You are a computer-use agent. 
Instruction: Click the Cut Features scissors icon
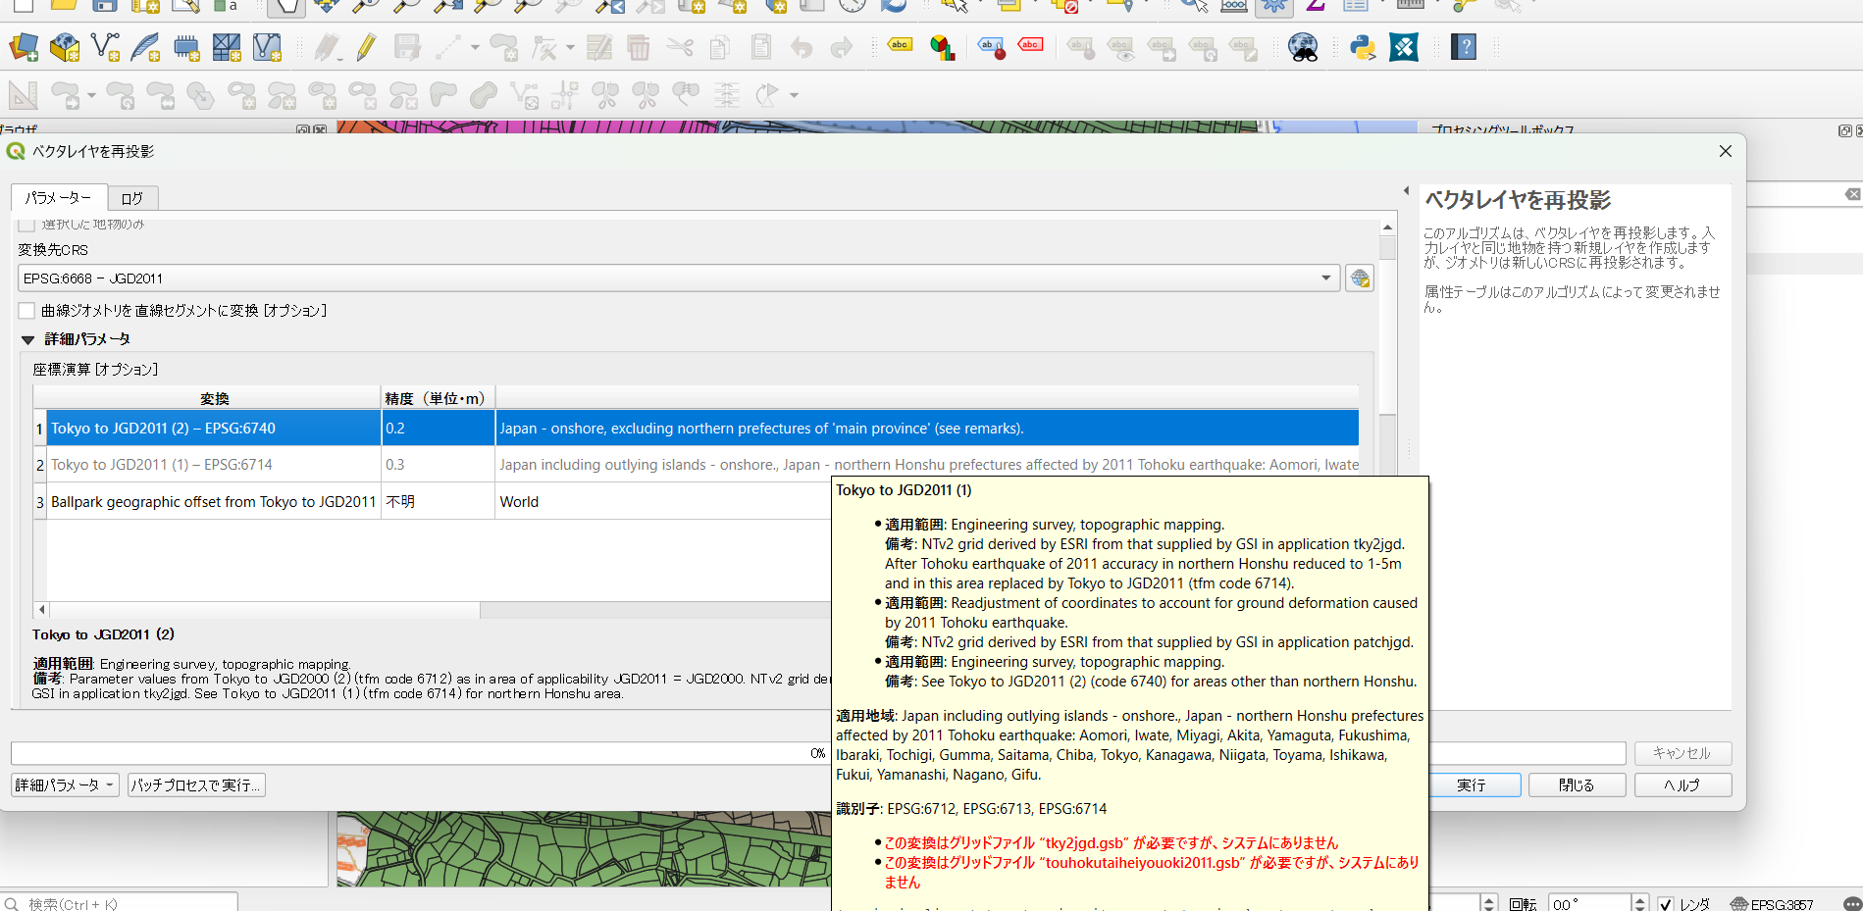680,47
